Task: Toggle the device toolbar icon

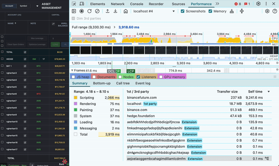Action: 82,4
